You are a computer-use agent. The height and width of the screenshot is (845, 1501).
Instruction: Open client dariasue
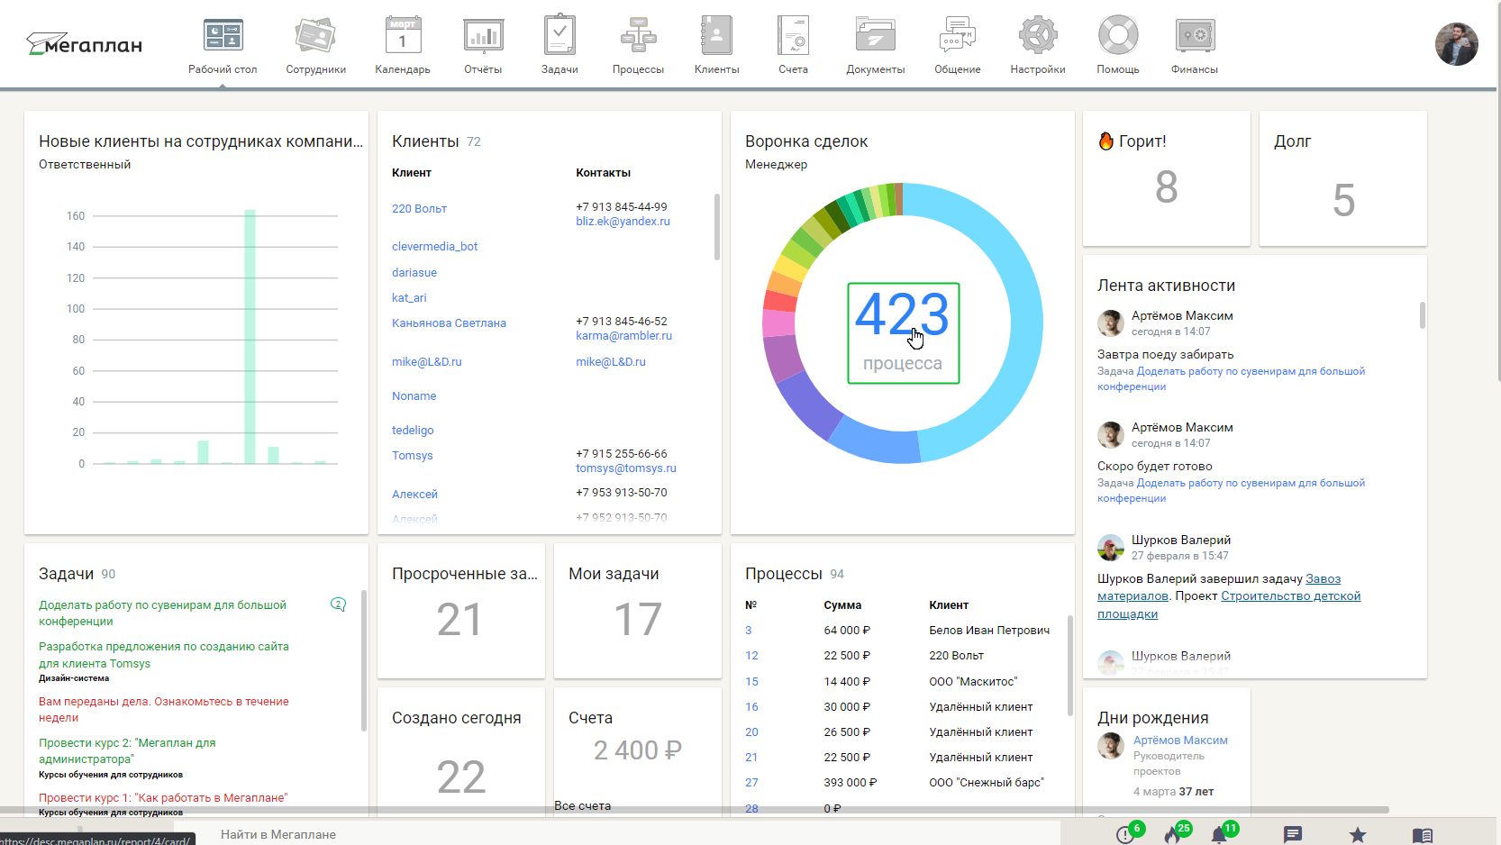[x=414, y=273]
